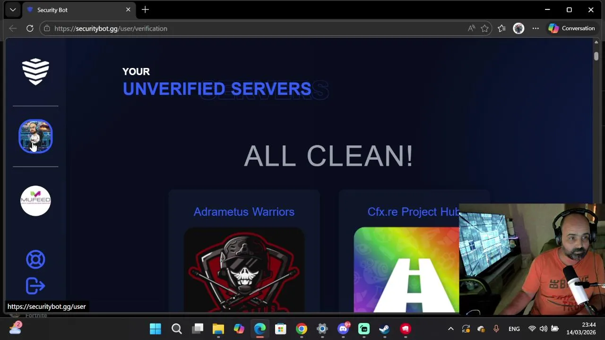
Task: Open the support lifebuoy icon
Action: 35,259
